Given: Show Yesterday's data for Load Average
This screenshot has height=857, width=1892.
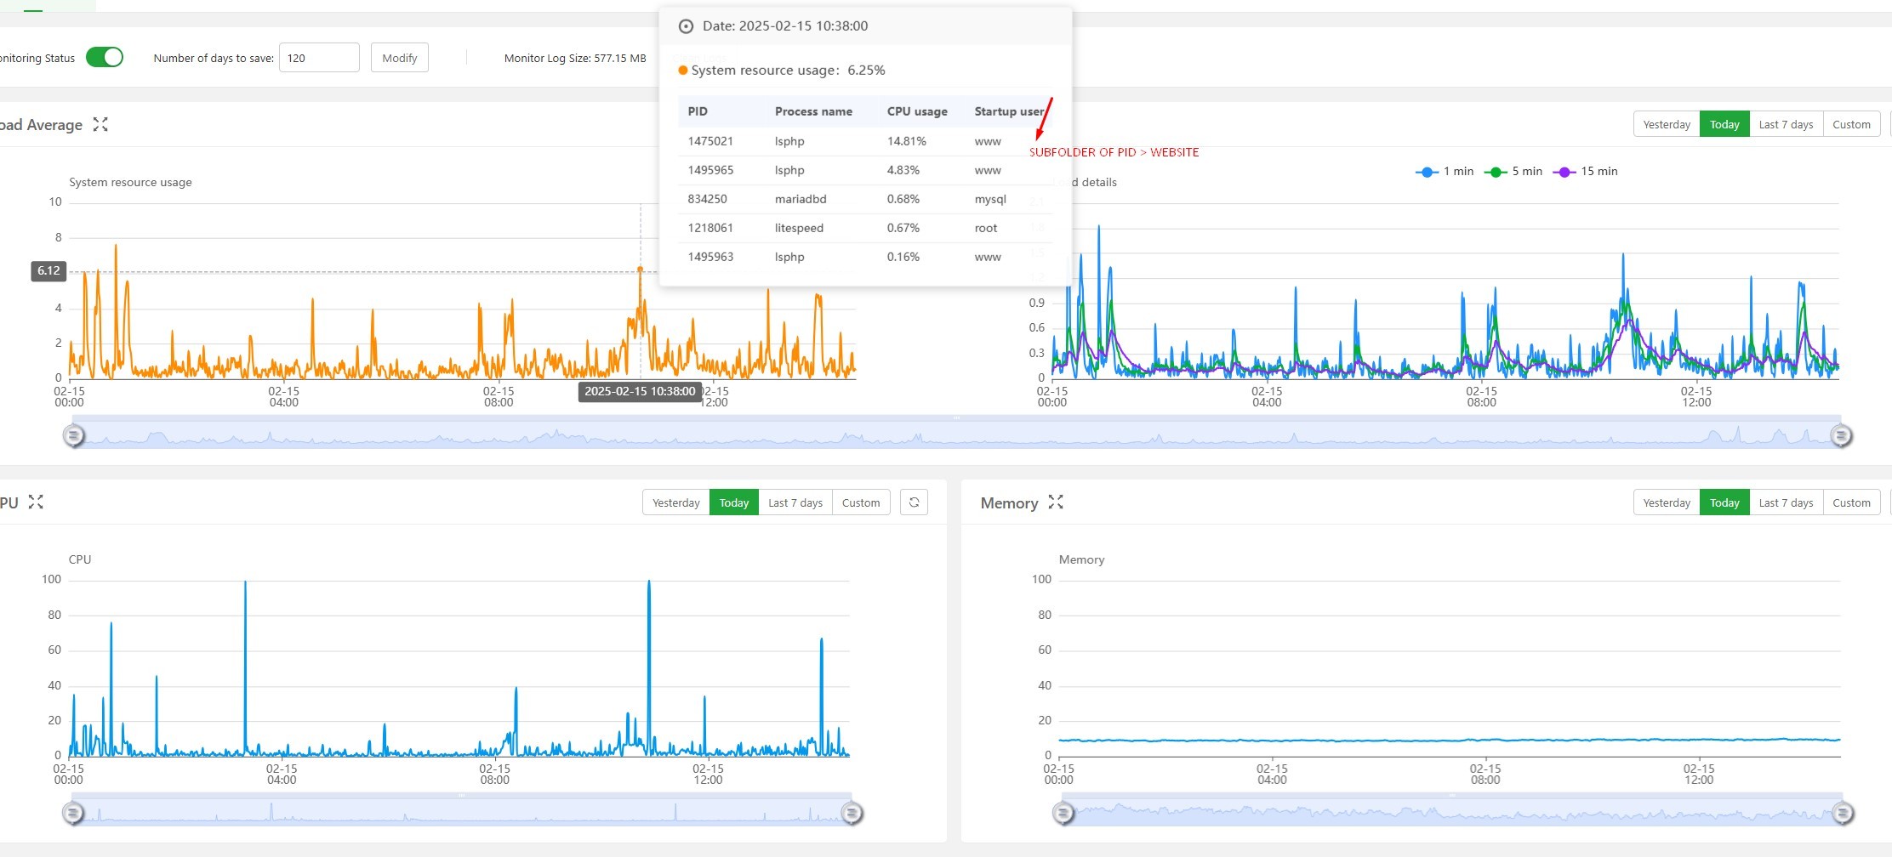Looking at the screenshot, I should click(1667, 124).
